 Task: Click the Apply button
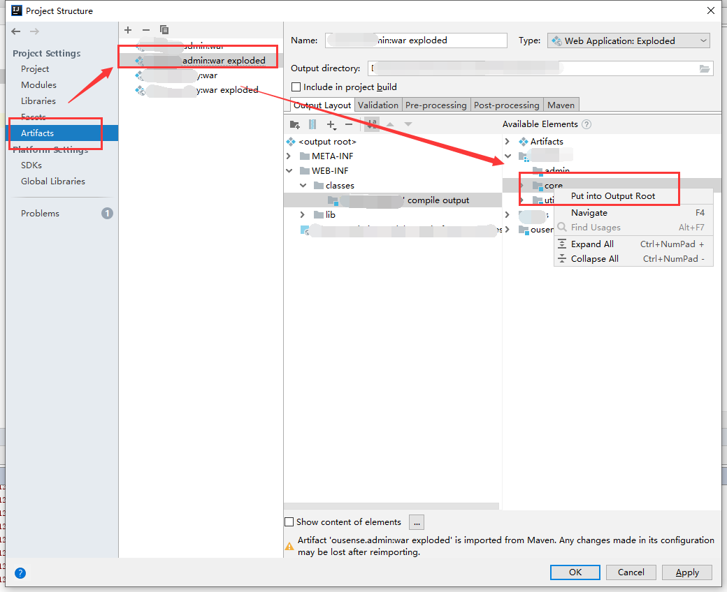point(686,572)
